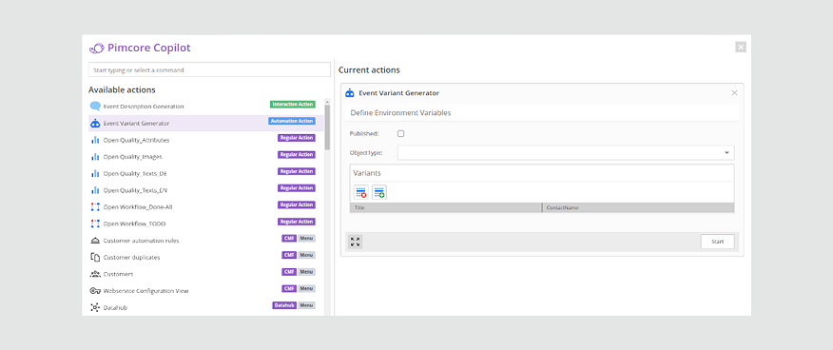The width and height of the screenshot is (833, 350).
Task: Open Customer duplicates entry
Action: (206, 257)
